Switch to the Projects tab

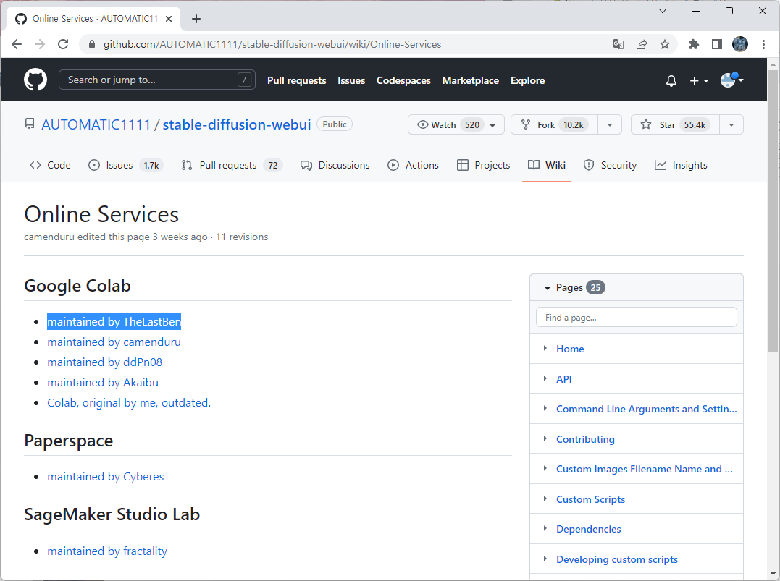(x=484, y=165)
